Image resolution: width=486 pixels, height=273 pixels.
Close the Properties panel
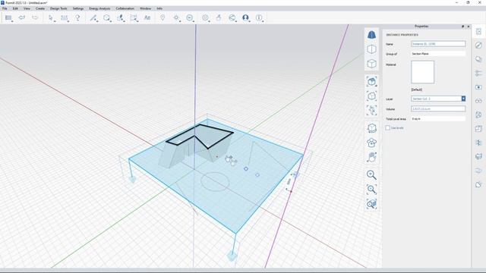tap(469, 27)
